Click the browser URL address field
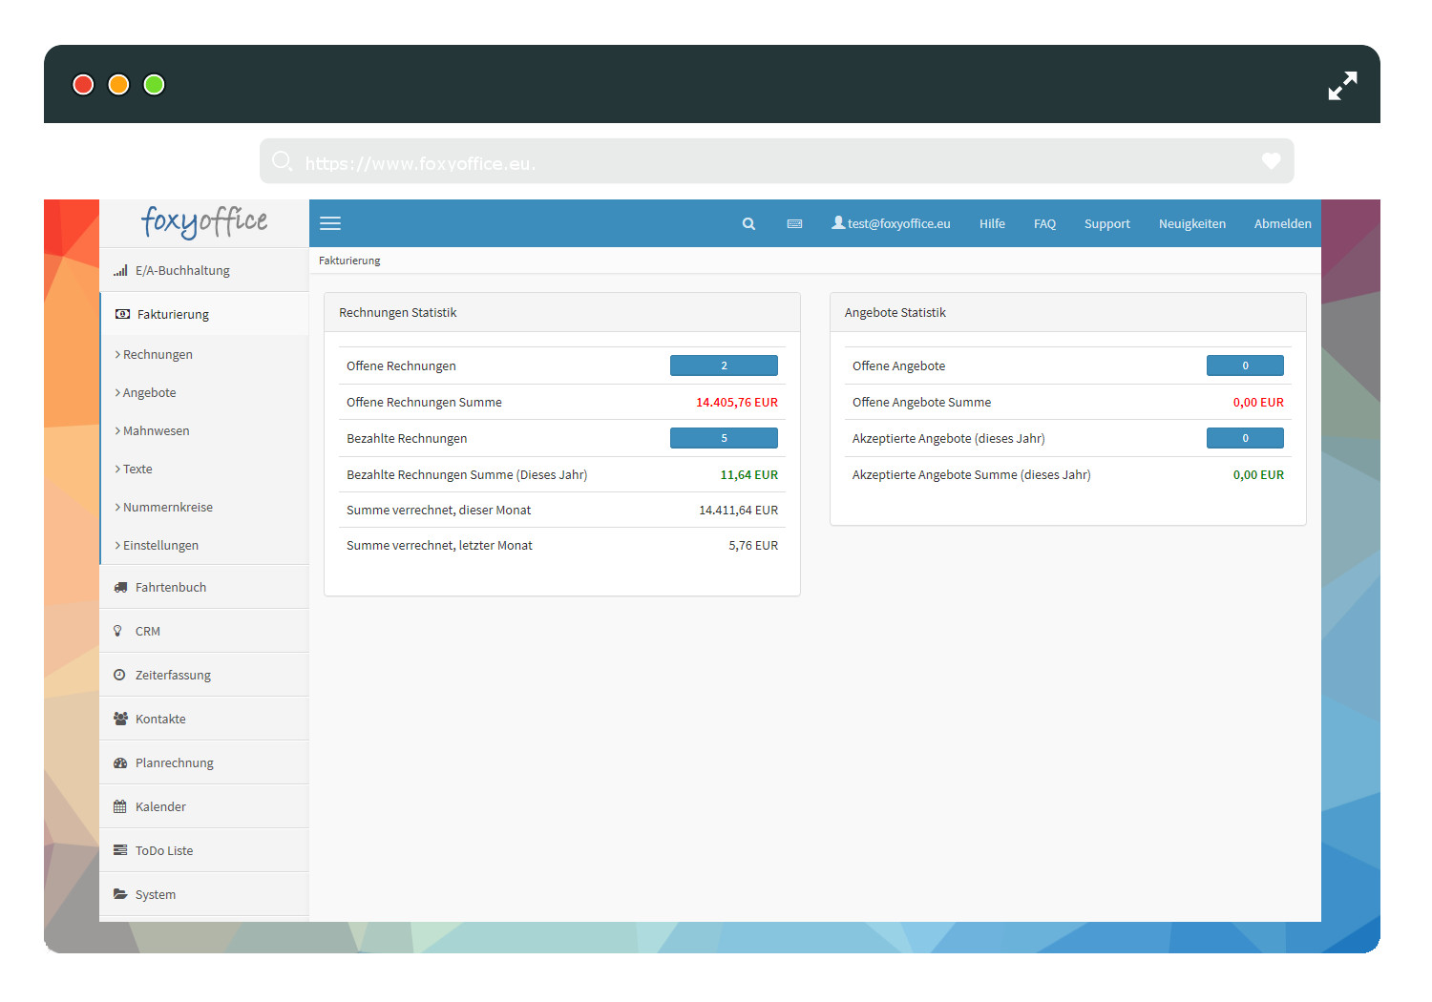Viewport: 1432px width, 1002px height. (764, 163)
